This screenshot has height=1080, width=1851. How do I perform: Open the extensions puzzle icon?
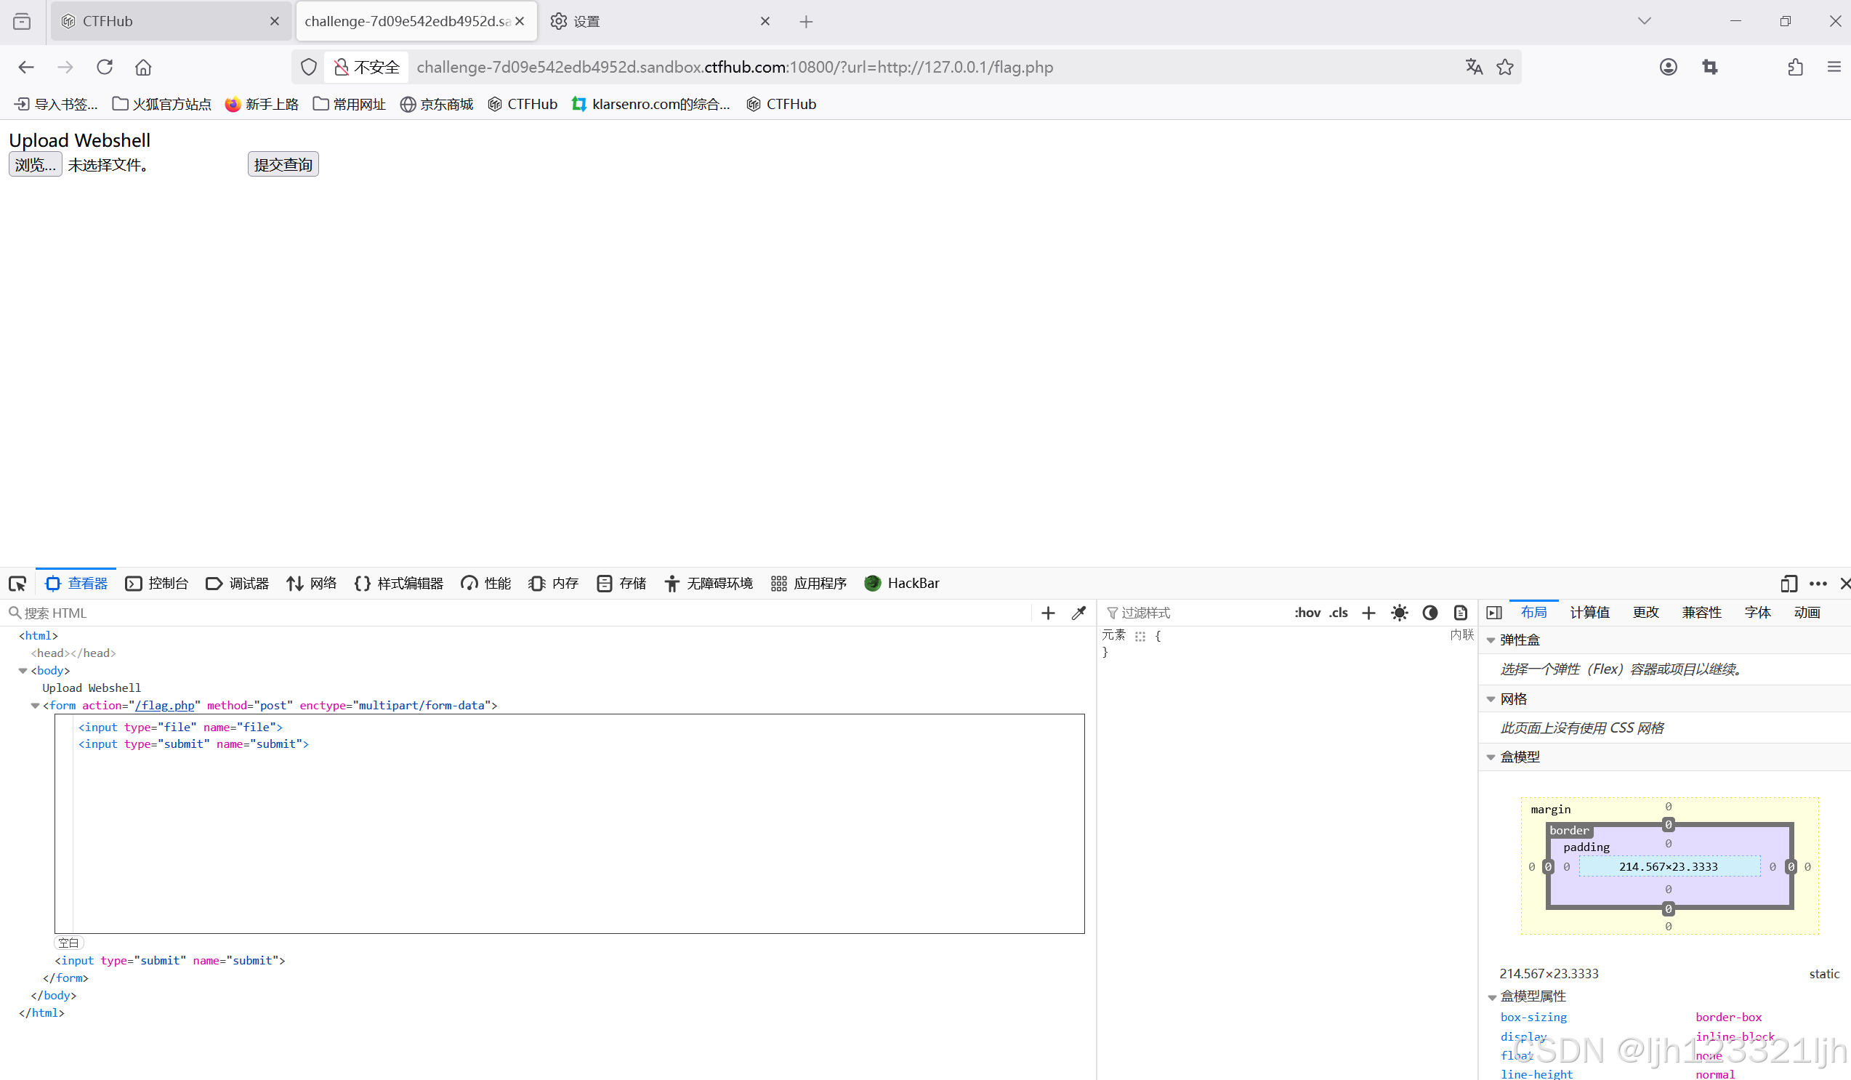[x=1795, y=67]
